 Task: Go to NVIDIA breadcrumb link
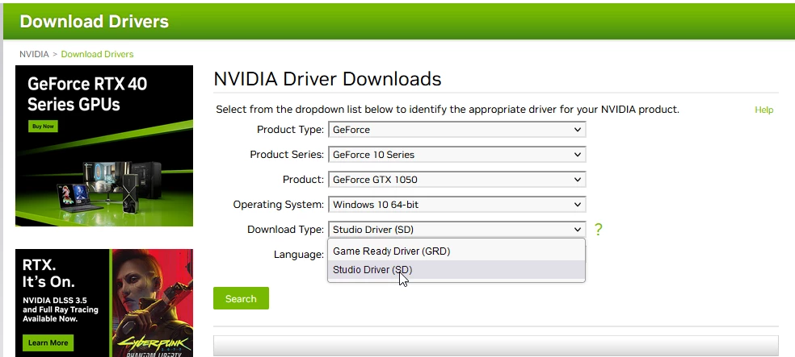[34, 54]
